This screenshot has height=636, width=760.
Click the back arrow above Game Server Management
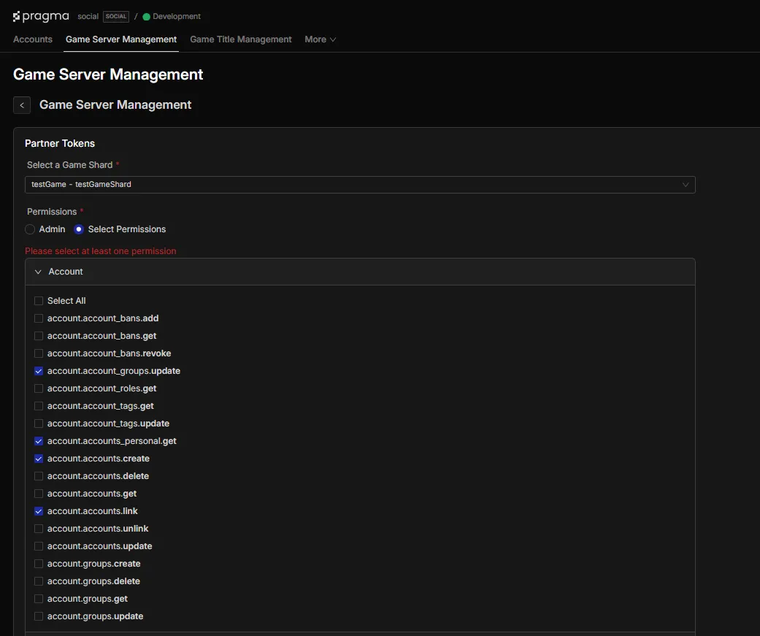click(x=21, y=104)
